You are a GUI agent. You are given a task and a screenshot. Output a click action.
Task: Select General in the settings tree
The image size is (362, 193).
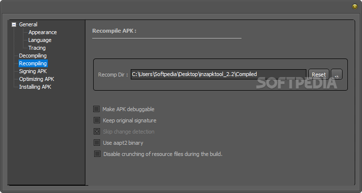tap(28, 24)
